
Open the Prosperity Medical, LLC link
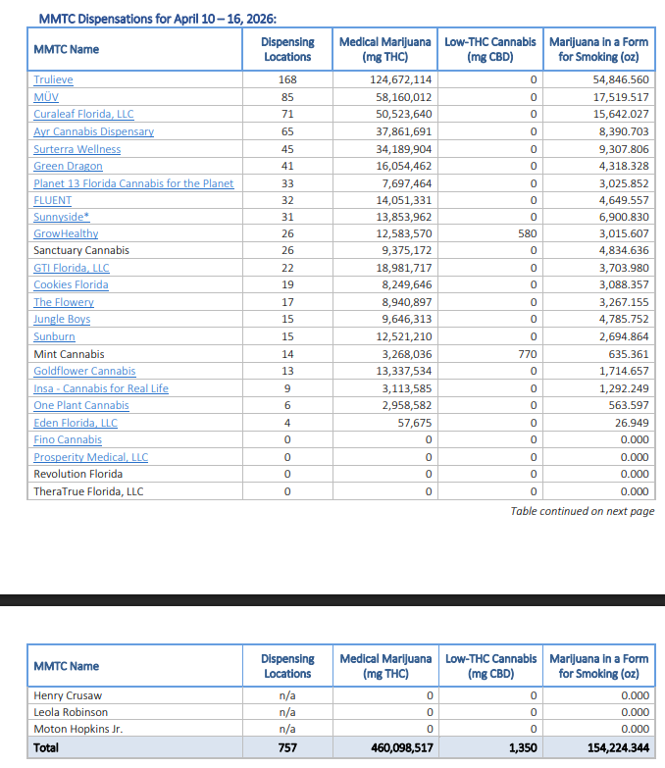[x=90, y=456]
